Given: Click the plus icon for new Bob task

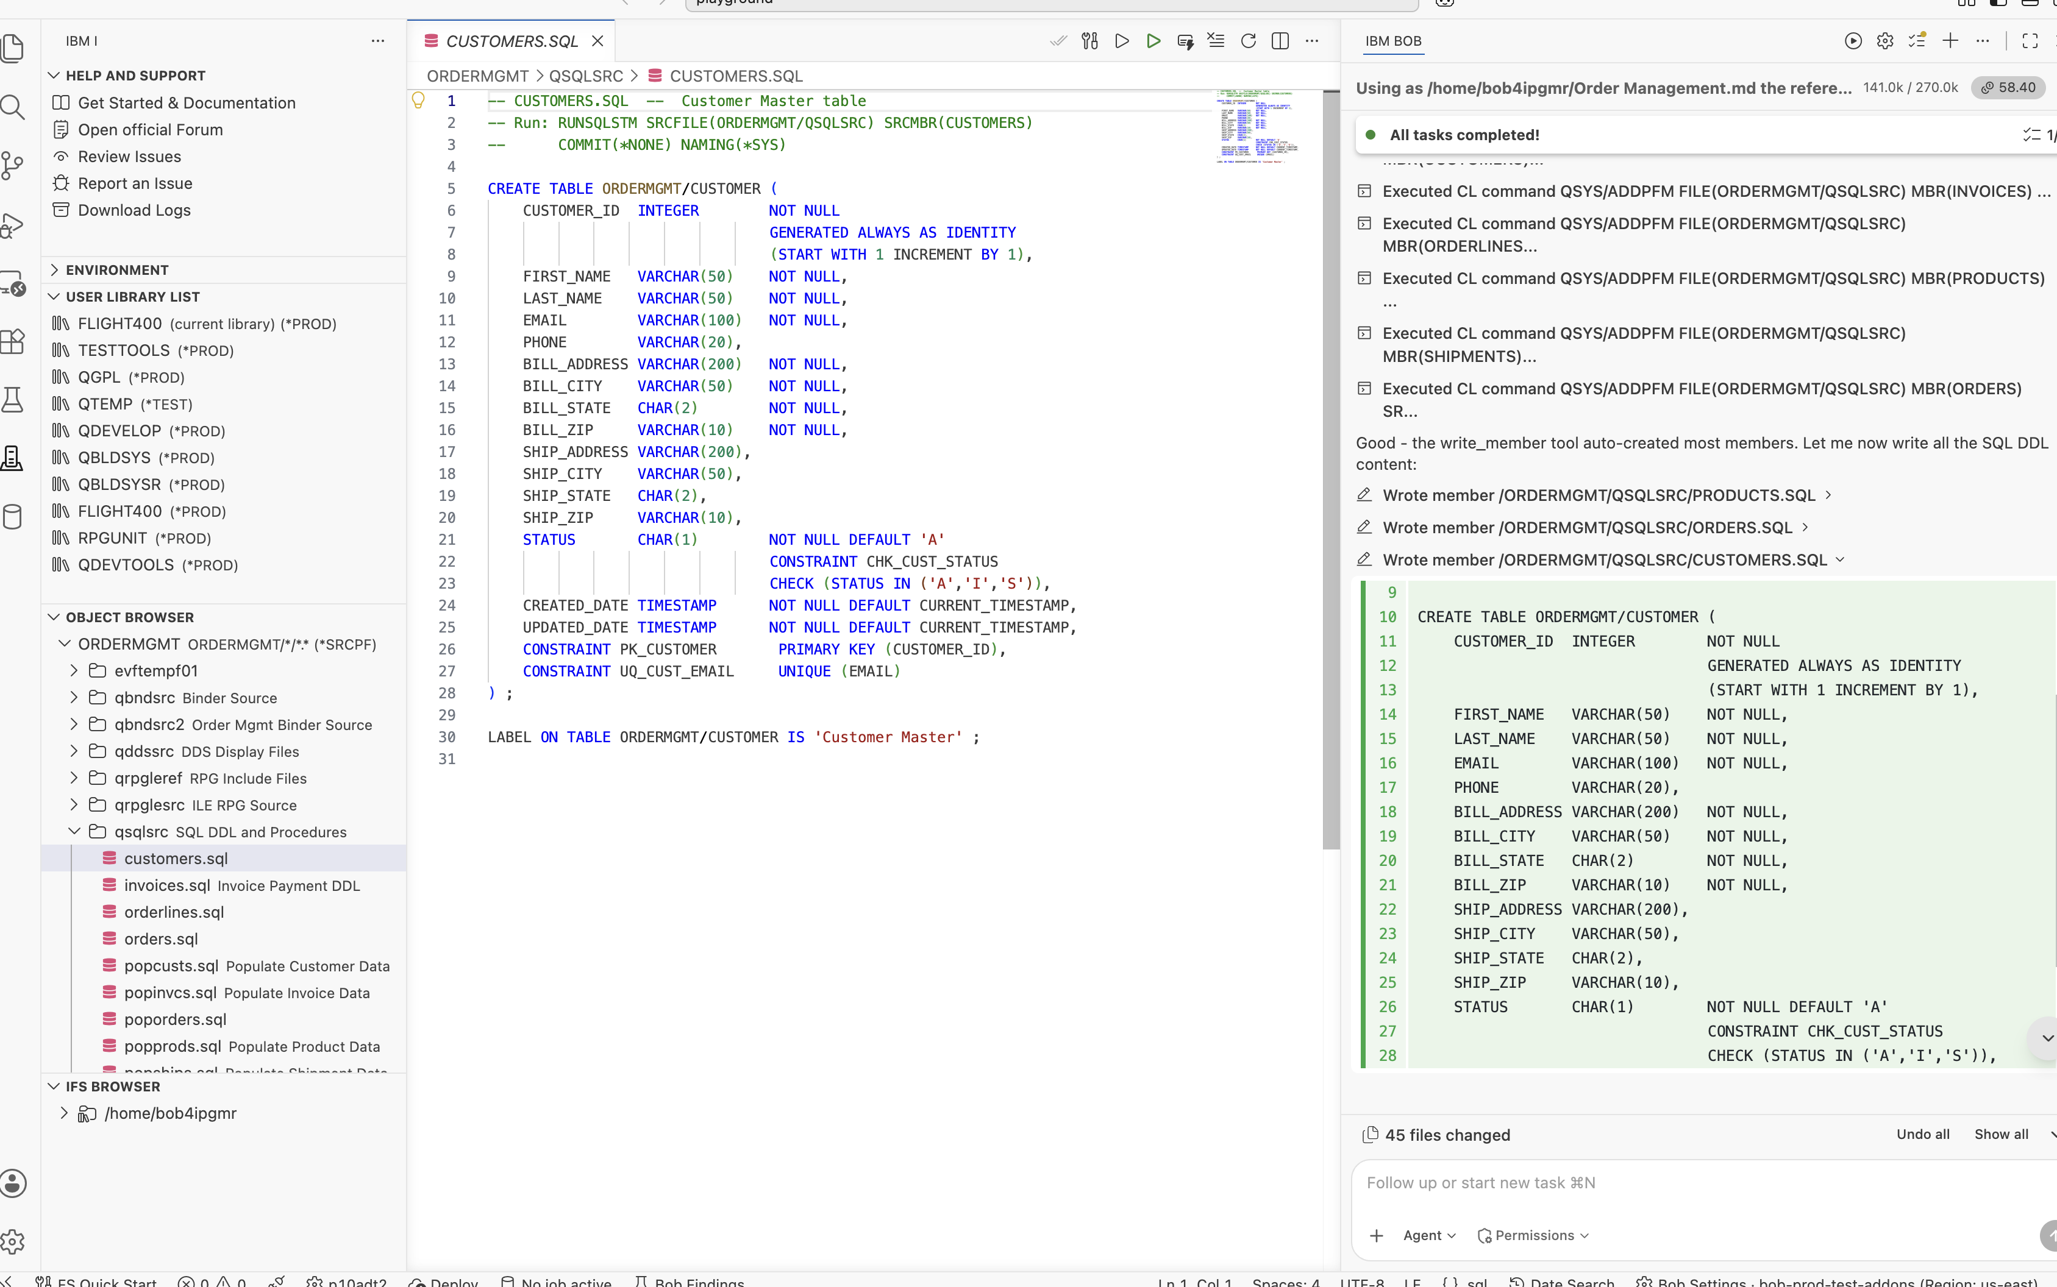Looking at the screenshot, I should coord(1950,41).
